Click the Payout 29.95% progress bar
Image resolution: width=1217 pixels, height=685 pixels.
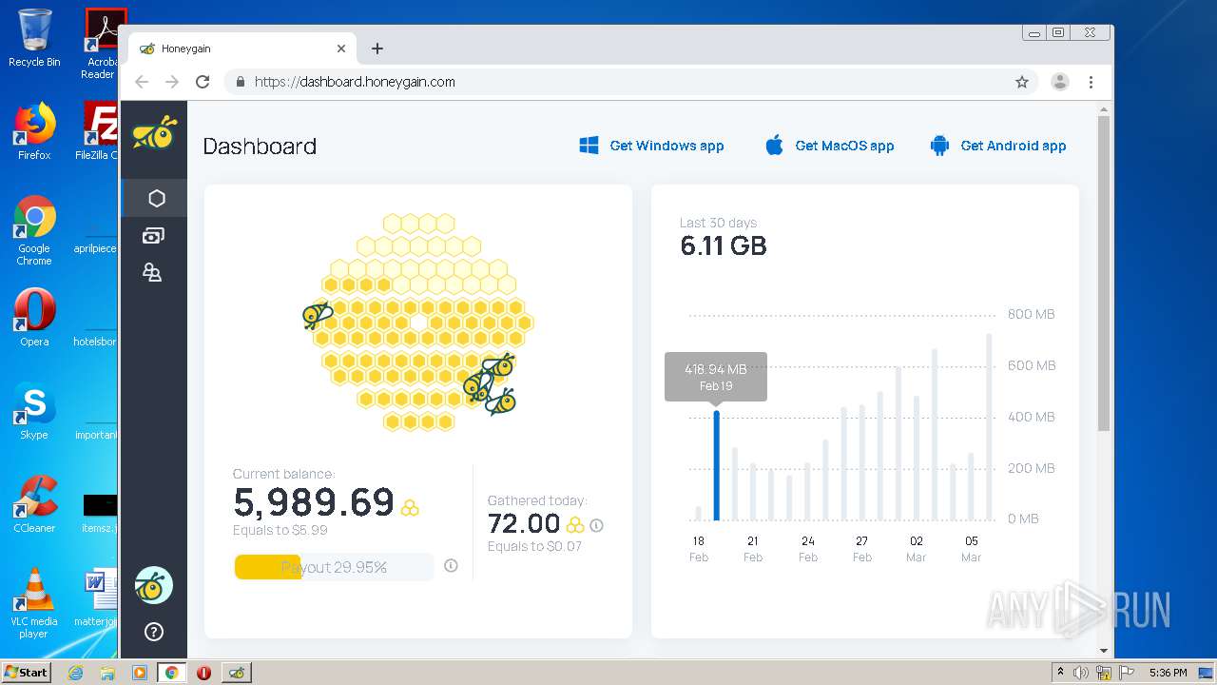[334, 567]
